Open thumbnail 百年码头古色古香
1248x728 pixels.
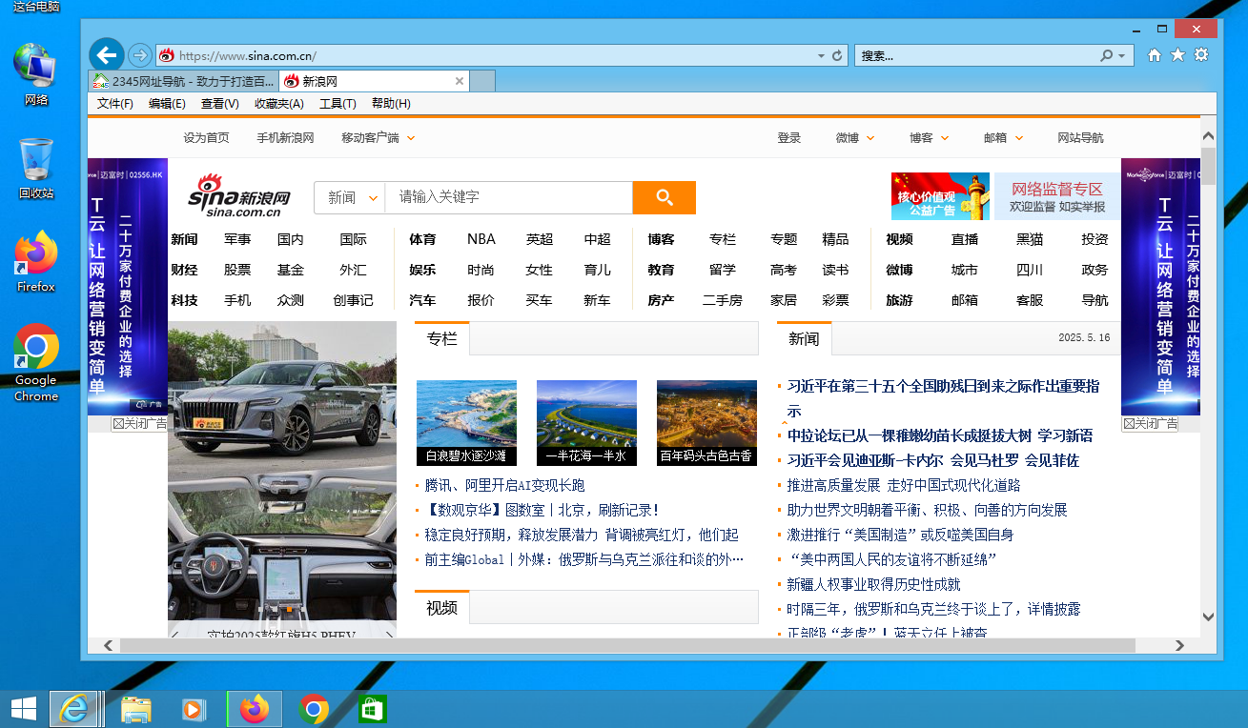706,423
